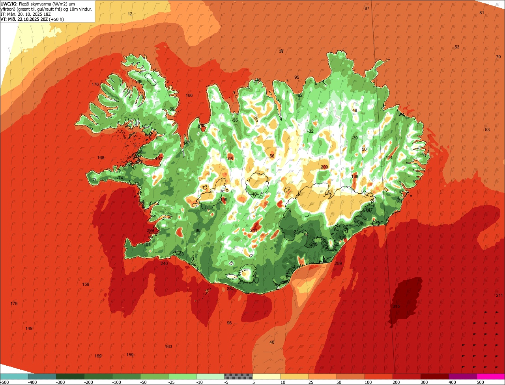Click the map value 176 off the Westfjords
Viewport: 505px width, 385px height.
coord(95,85)
